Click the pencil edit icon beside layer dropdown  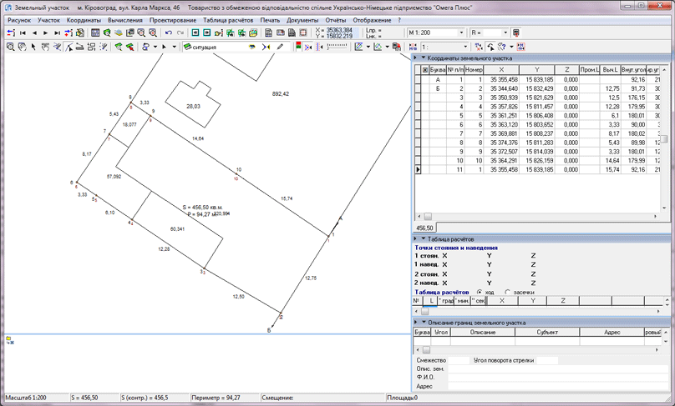tap(280, 48)
